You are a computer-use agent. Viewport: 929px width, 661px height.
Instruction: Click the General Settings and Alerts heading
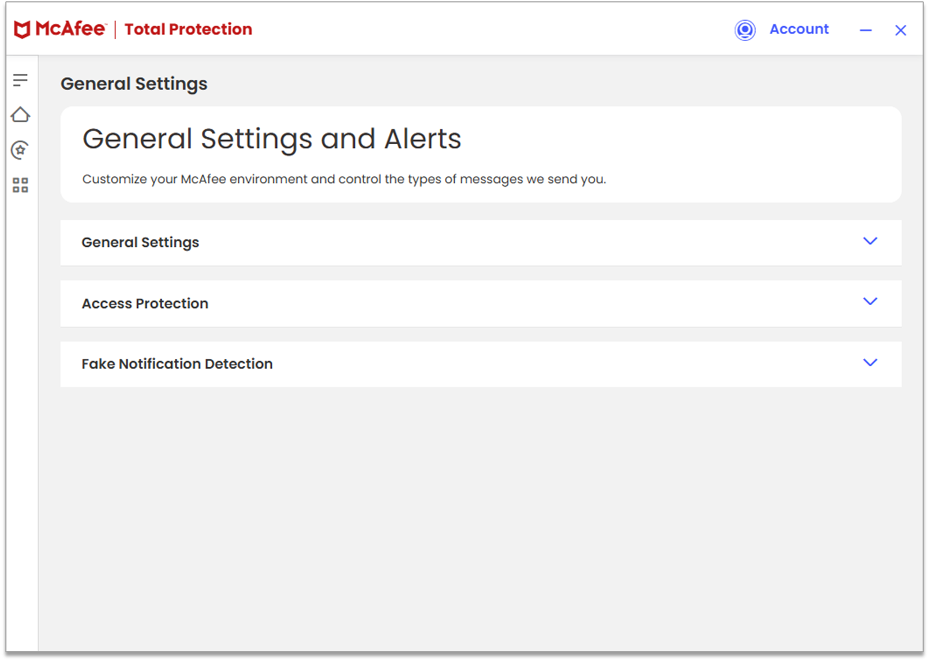click(271, 139)
